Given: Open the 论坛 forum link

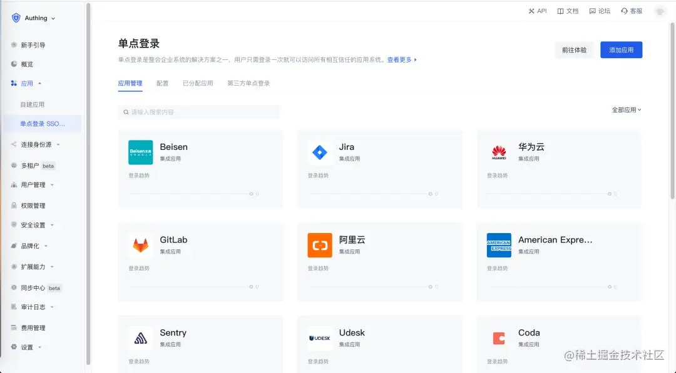Looking at the screenshot, I should (x=600, y=11).
